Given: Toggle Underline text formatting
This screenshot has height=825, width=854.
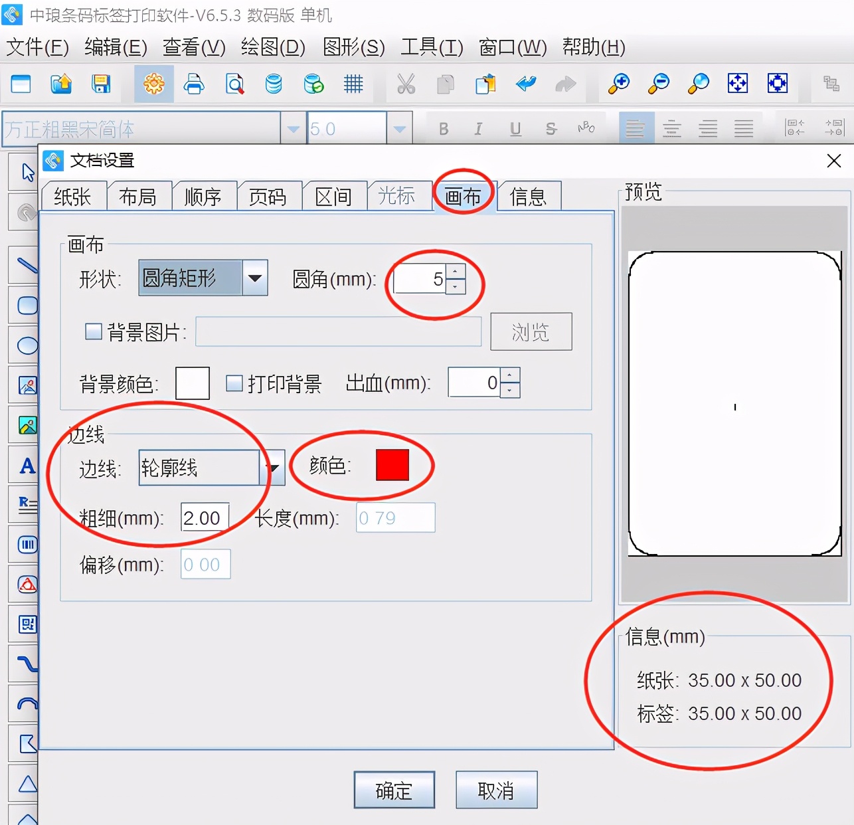Looking at the screenshot, I should click(x=515, y=129).
